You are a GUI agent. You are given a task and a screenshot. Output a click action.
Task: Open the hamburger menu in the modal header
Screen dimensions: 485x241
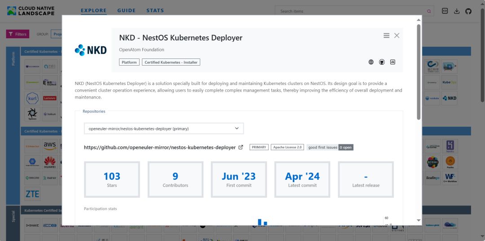point(386,36)
